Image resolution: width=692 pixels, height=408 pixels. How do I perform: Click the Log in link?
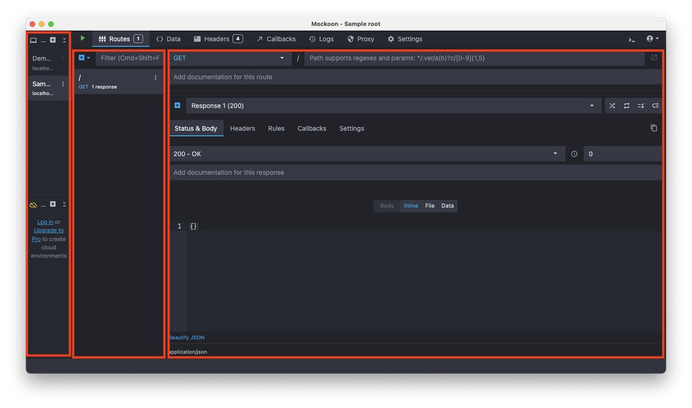click(x=45, y=222)
